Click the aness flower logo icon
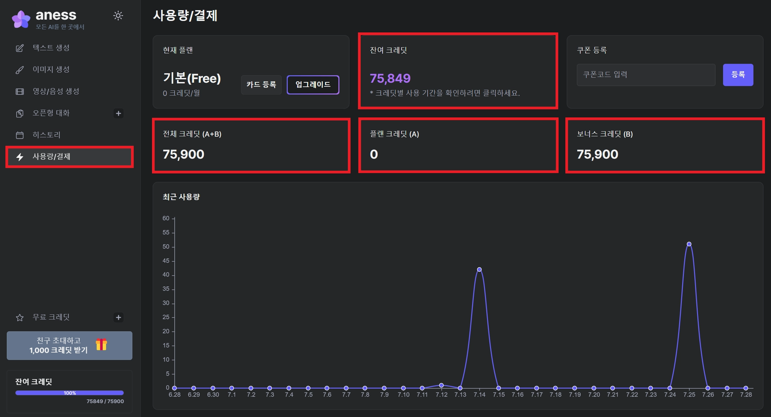 pos(21,19)
